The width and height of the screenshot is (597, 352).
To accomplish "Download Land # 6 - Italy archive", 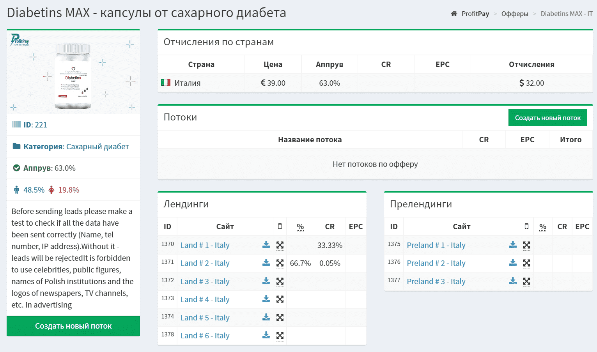I will [x=266, y=335].
